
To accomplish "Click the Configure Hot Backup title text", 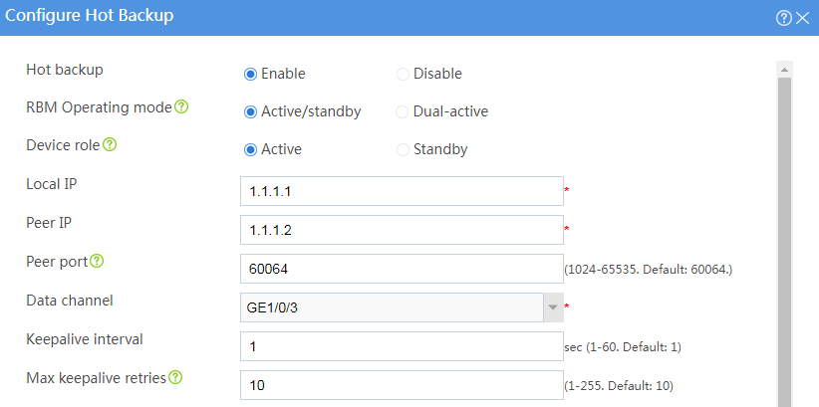I will [x=89, y=16].
